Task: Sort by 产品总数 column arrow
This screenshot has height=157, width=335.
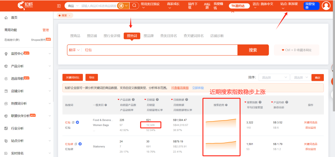Action: point(118,100)
